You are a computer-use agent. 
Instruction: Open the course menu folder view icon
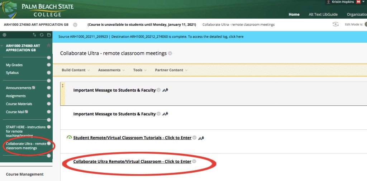48,35
